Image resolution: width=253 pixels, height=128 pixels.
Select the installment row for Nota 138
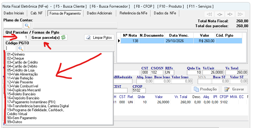[181, 41]
